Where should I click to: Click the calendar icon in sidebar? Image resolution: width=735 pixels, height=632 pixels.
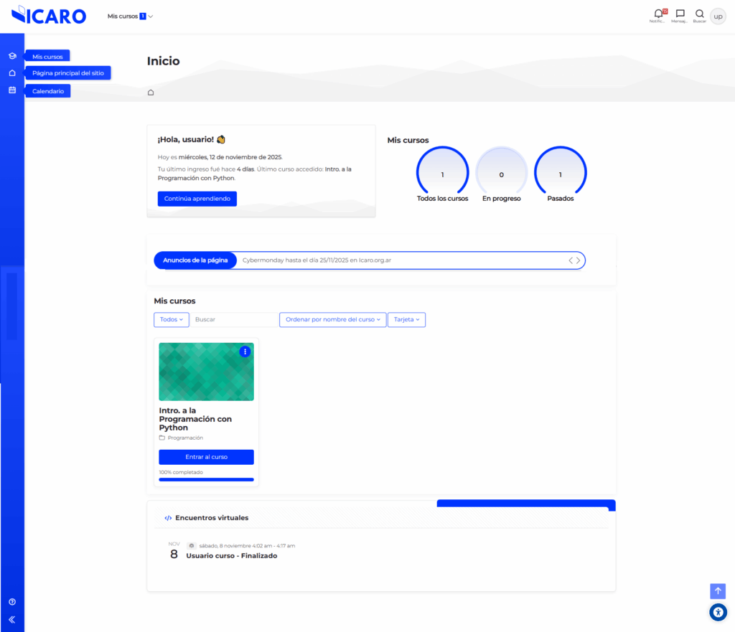pyautogui.click(x=12, y=90)
